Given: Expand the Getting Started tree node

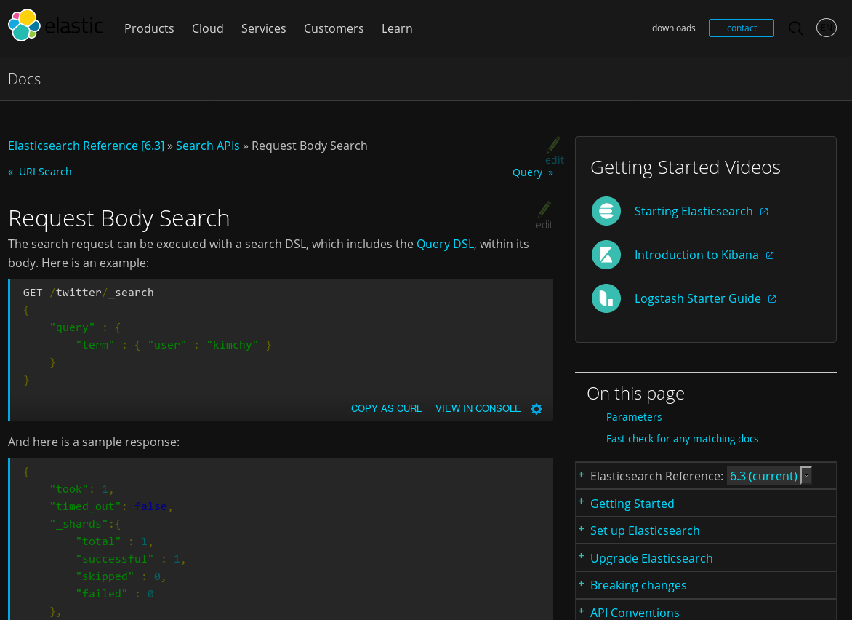Looking at the screenshot, I should tap(582, 501).
